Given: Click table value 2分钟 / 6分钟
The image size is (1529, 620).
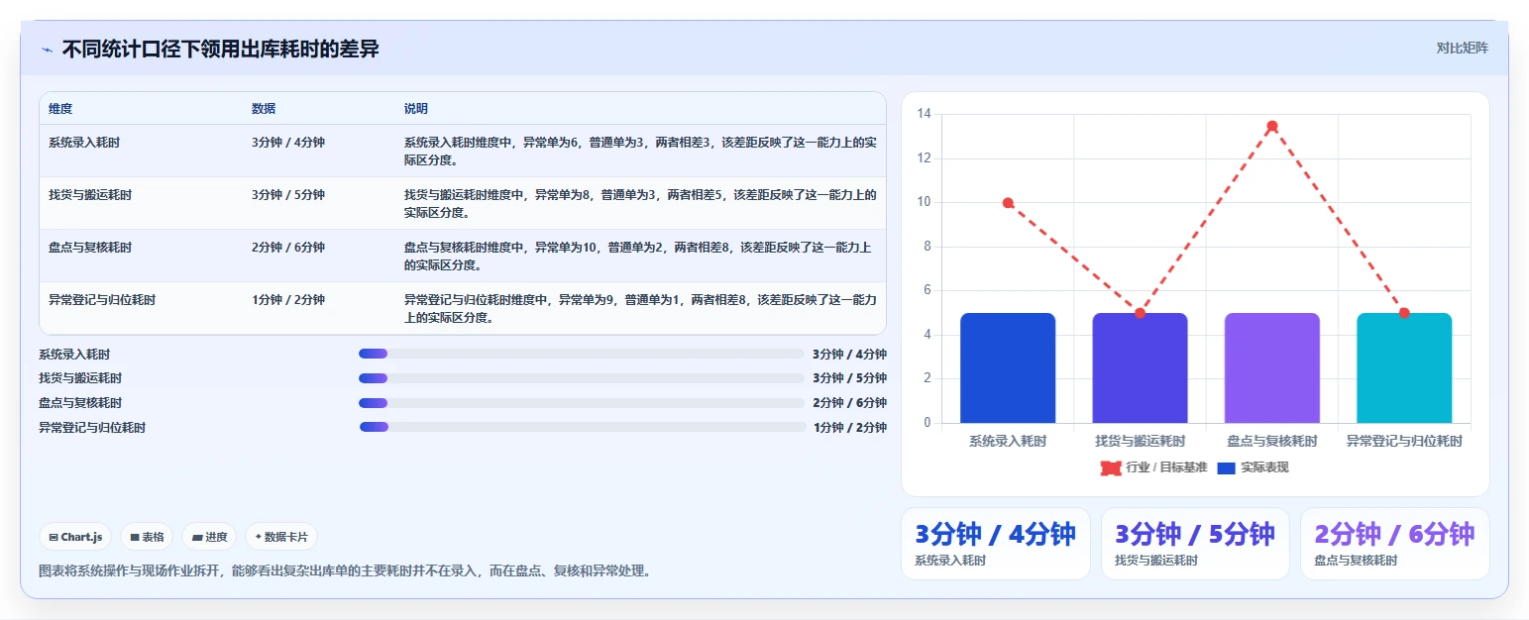Looking at the screenshot, I should point(288,248).
